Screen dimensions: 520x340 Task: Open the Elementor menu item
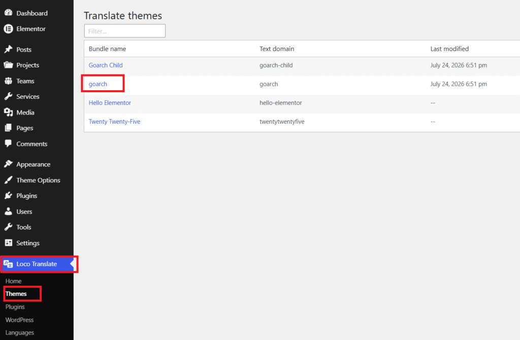[x=31, y=29]
